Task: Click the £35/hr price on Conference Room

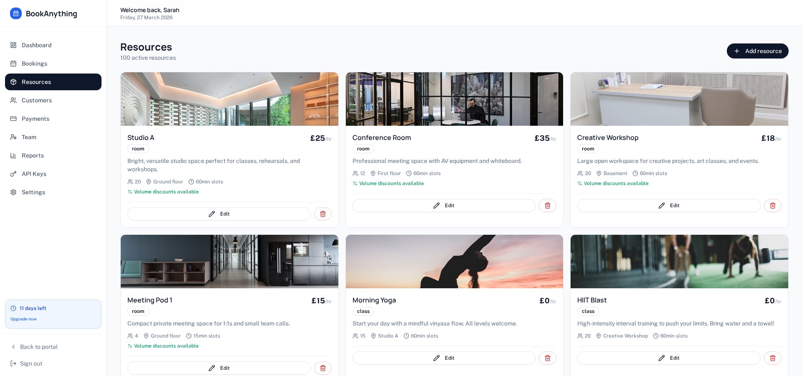Action: [545, 138]
